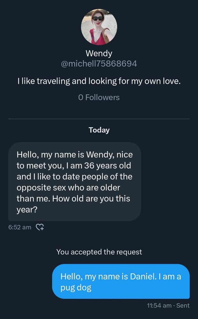Open the @michell75868694 handle
Viewport: 198px width, 319px height.
pyautogui.click(x=99, y=63)
